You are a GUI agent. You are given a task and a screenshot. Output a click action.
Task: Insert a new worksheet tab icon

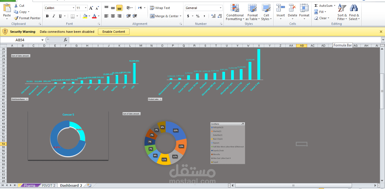(x=89, y=186)
